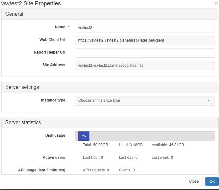219x190 pixels.
Task: Close the dialog with X icon
Action: point(216,3)
